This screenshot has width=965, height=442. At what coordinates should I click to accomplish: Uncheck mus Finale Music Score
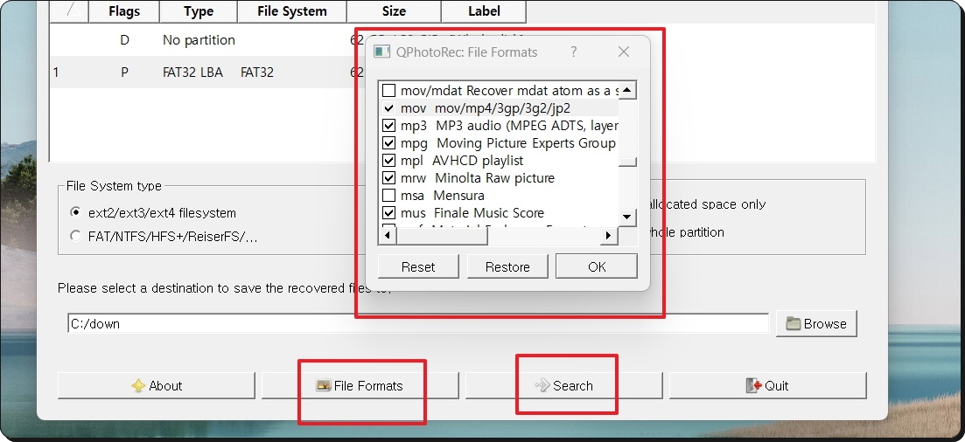click(x=388, y=213)
